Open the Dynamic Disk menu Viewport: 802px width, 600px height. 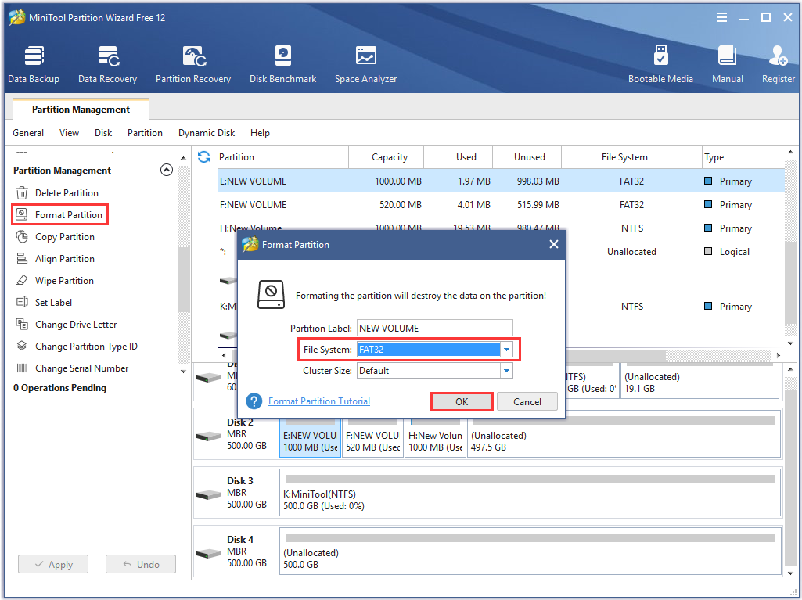point(207,133)
